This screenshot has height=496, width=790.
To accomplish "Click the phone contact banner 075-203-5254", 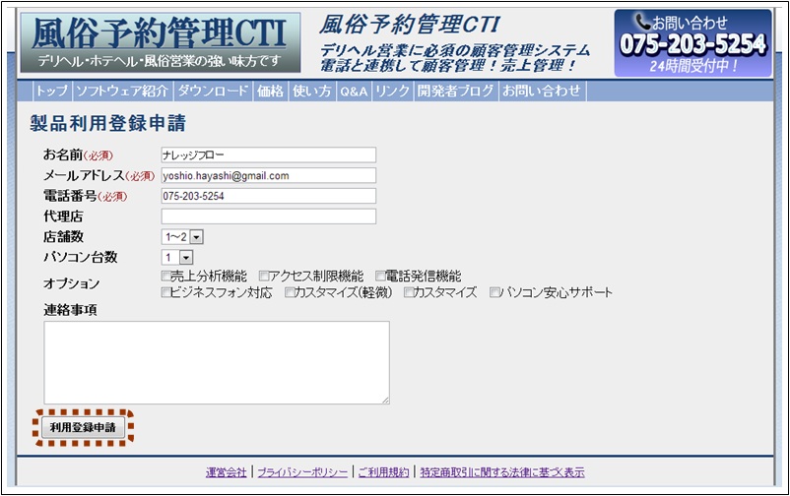I will 692,43.
